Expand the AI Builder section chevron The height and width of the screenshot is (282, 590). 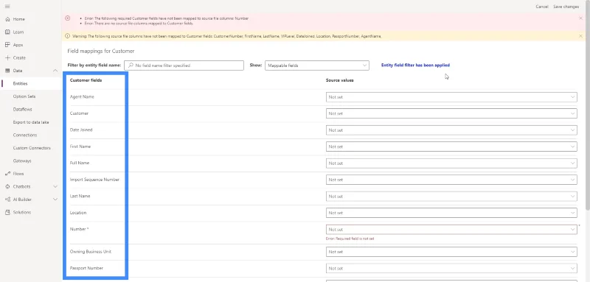coord(55,200)
